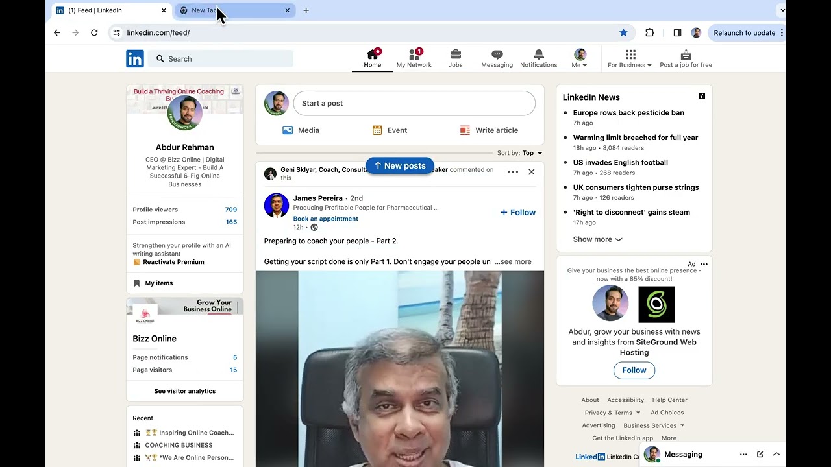This screenshot has height=467, width=831.
Task: Reload the page with the refresh button
Action: coord(94,32)
